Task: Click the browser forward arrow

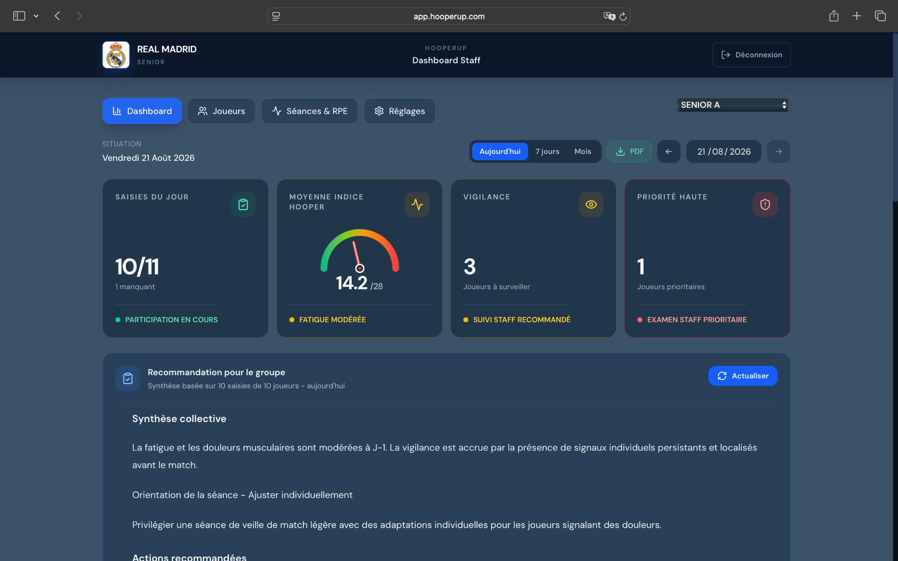Action: [79, 16]
